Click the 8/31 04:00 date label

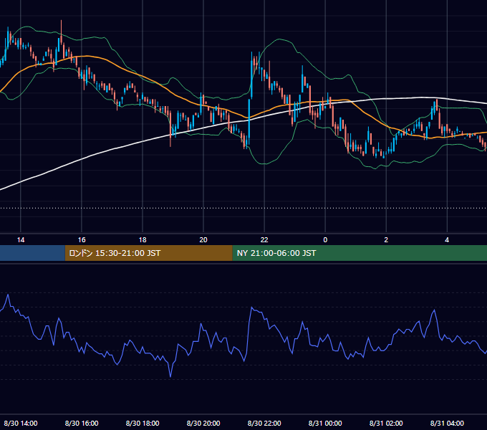tap(447, 423)
